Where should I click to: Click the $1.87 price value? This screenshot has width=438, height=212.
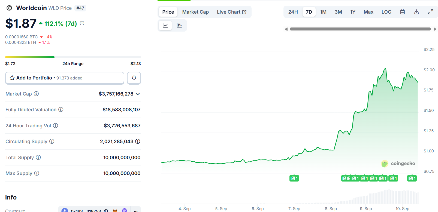[21, 23]
